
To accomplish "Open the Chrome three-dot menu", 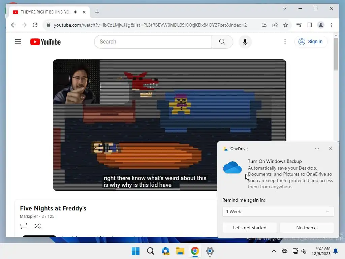I will [x=332, y=25].
